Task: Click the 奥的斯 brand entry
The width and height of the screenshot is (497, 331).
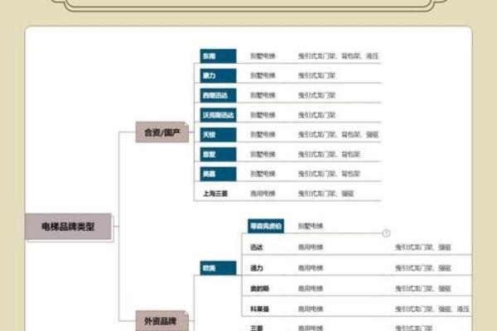Action: pyautogui.click(x=259, y=289)
